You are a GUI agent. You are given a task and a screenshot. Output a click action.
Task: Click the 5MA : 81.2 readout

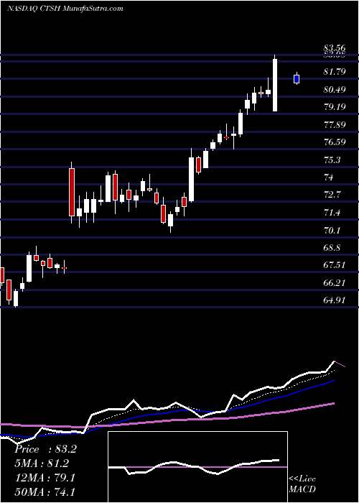coord(42,463)
